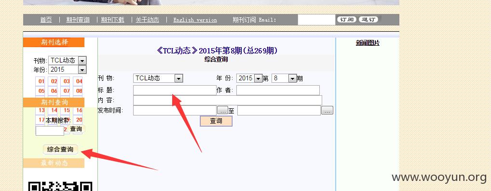Select issue 15 in the sidebar
The image size is (491, 191).
tap(67, 110)
